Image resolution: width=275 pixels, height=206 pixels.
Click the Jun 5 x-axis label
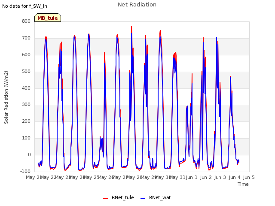(249, 177)
